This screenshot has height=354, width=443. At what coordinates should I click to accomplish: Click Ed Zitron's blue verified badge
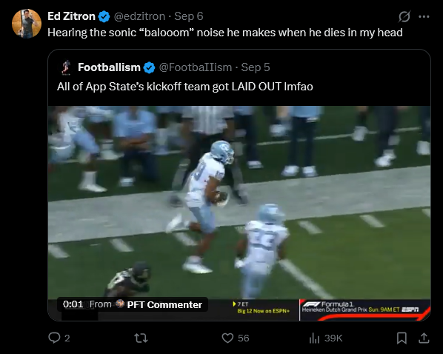coord(104,17)
